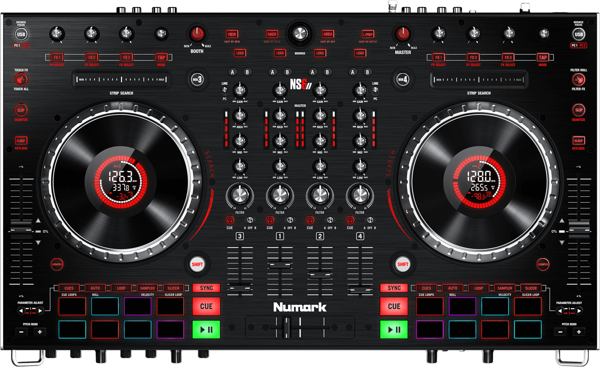Viewport: 600px width, 367px height.
Task: Click pitch bend plus on left deck
Action: [40, 332]
